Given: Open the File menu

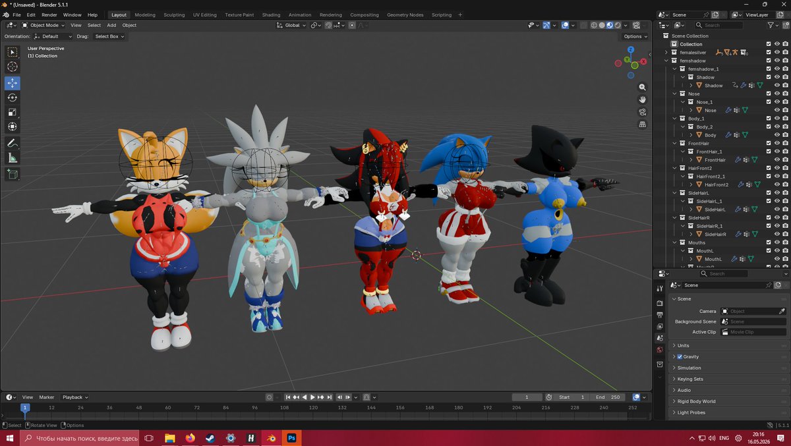Looking at the screenshot, I should tap(16, 14).
